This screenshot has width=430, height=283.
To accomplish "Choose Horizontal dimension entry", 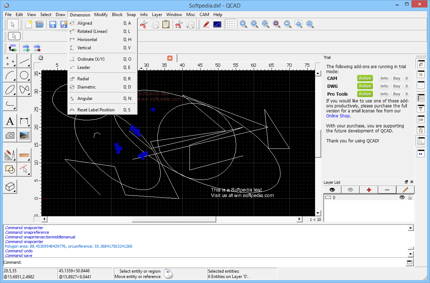I will [102, 40].
